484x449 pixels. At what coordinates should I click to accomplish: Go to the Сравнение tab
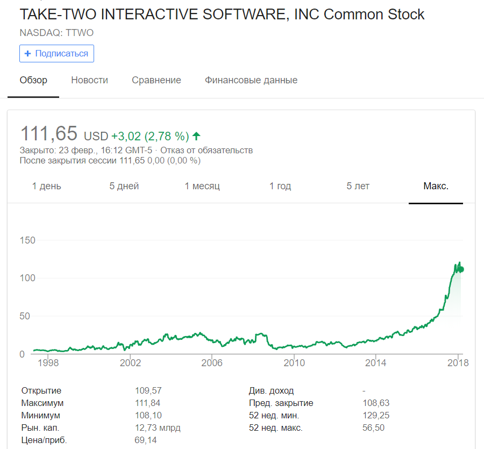point(156,80)
